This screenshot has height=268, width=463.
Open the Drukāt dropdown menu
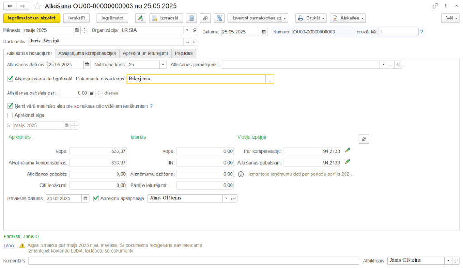coord(311,18)
